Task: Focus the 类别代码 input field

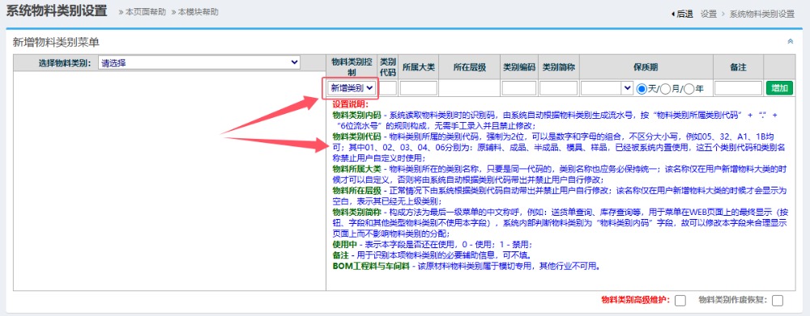Action: point(388,88)
